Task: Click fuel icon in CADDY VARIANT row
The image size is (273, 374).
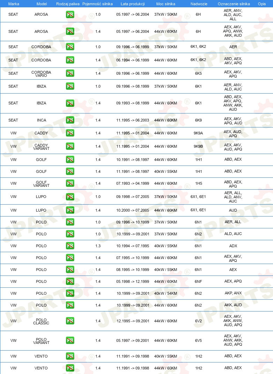Action: pos(70,146)
